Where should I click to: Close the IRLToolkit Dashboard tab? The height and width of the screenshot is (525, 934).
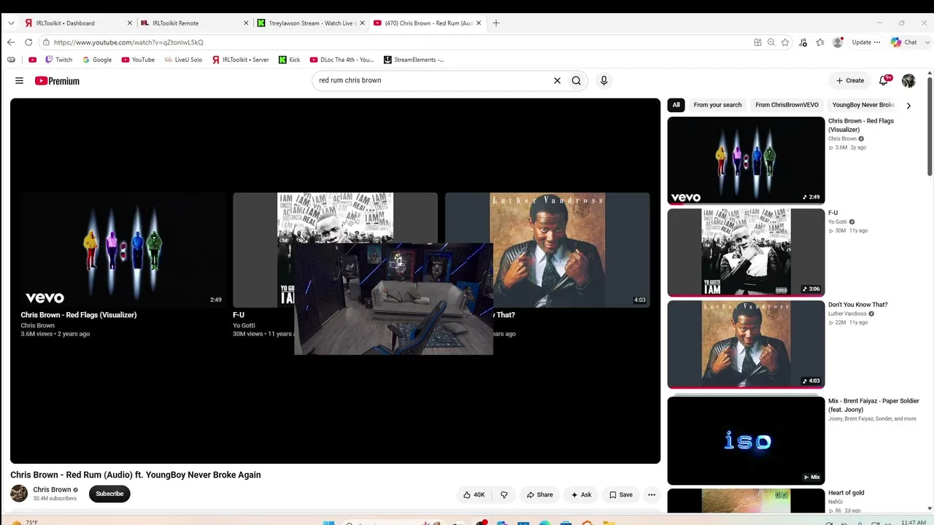tap(130, 23)
